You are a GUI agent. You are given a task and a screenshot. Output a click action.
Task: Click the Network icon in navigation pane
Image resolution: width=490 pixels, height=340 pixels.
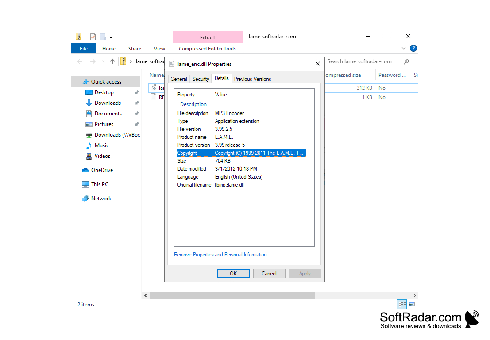click(x=85, y=199)
